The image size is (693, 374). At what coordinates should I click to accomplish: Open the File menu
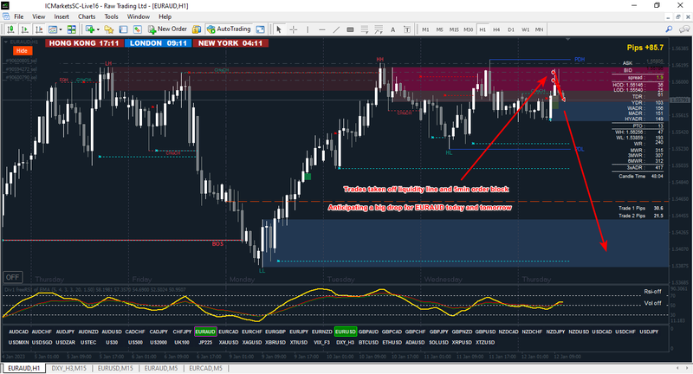pyautogui.click(x=19, y=16)
